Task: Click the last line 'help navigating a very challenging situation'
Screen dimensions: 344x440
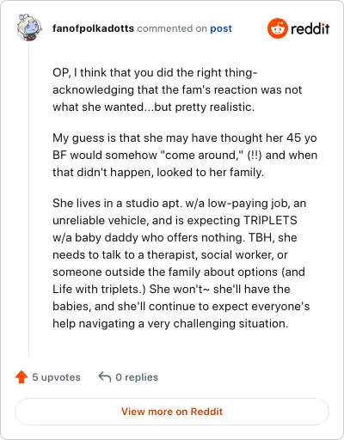Action: (170, 324)
